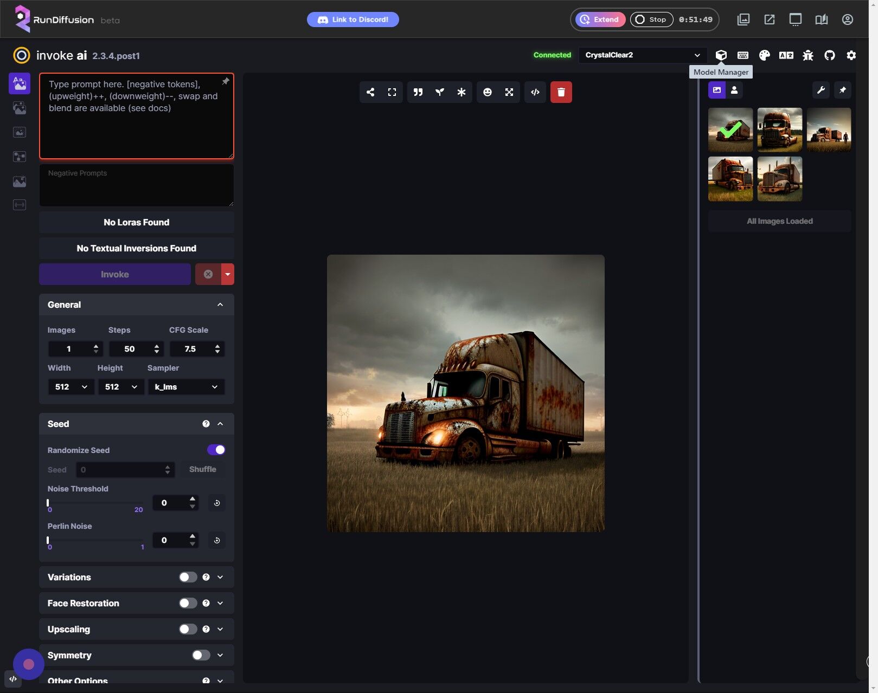Open the Model Manager cube icon
Viewport: 878px width, 693px height.
[721, 55]
